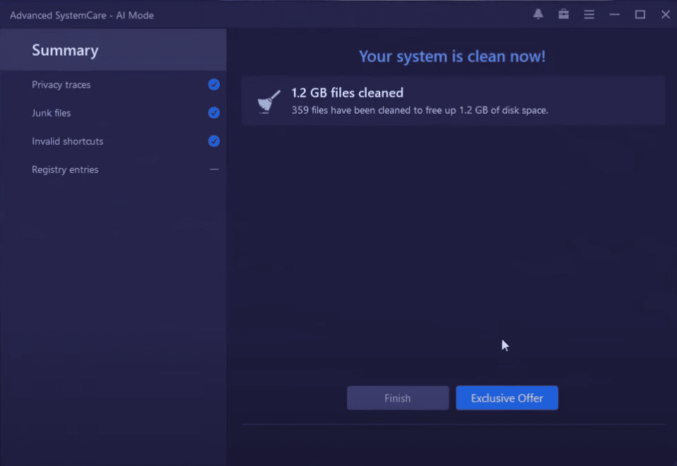Toggle the Invalid shortcuts status indicator

[x=213, y=141]
